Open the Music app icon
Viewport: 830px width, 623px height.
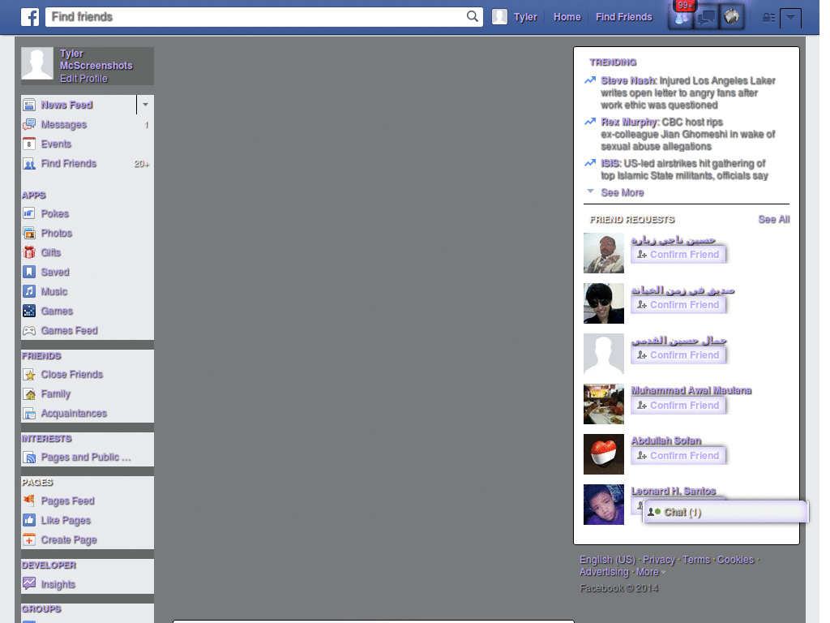point(30,291)
